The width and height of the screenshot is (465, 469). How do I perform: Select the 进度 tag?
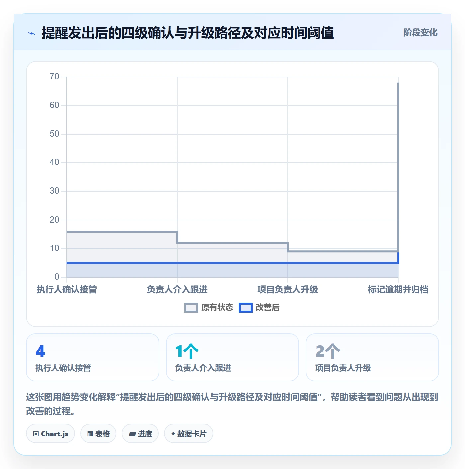click(140, 434)
